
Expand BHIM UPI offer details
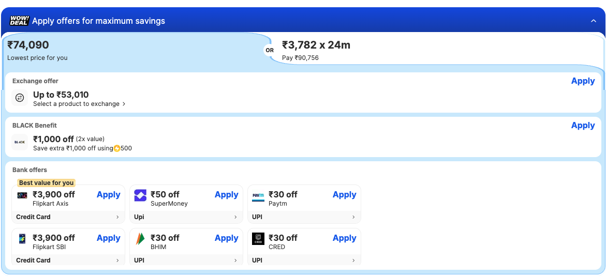point(186,260)
